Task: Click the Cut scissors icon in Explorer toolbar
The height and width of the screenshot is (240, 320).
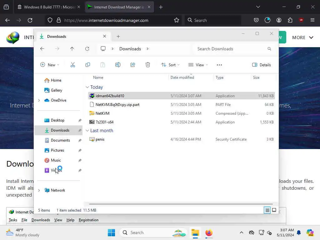Action: [x=72, y=65]
